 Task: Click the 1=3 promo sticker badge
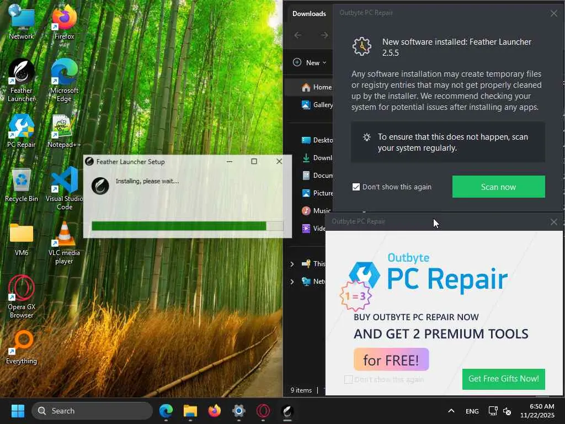tap(355, 296)
